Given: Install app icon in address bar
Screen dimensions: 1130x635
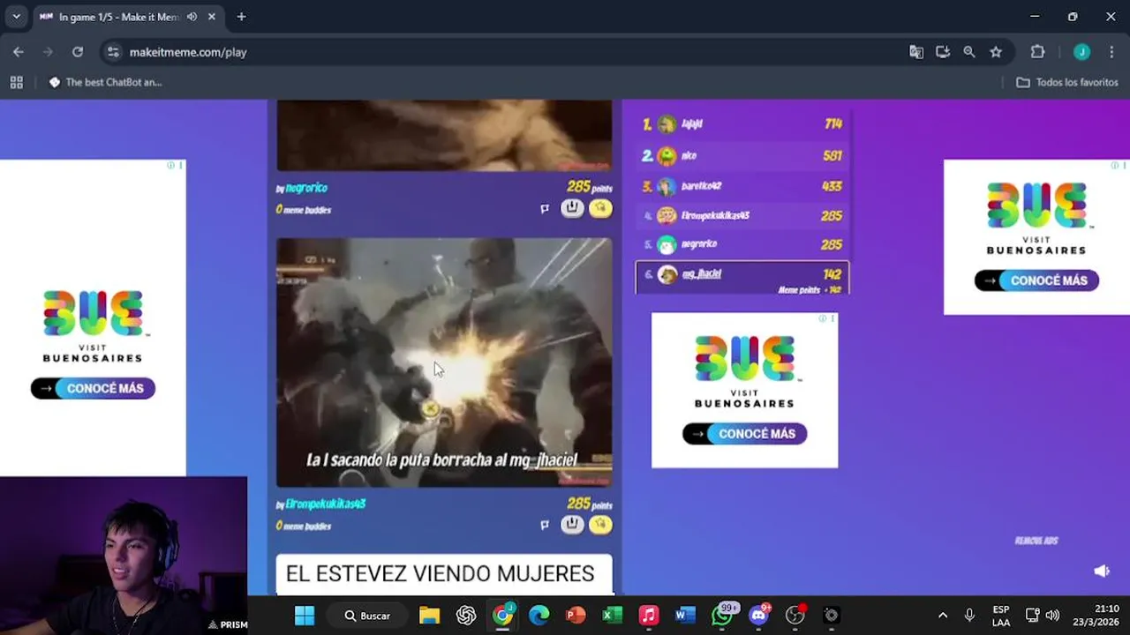Looking at the screenshot, I should 943,52.
